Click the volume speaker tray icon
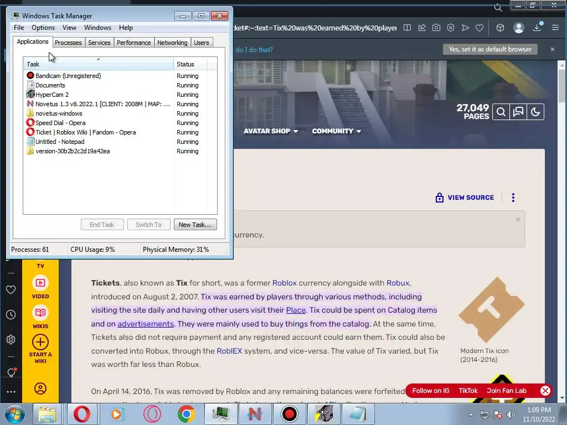 pos(511,414)
